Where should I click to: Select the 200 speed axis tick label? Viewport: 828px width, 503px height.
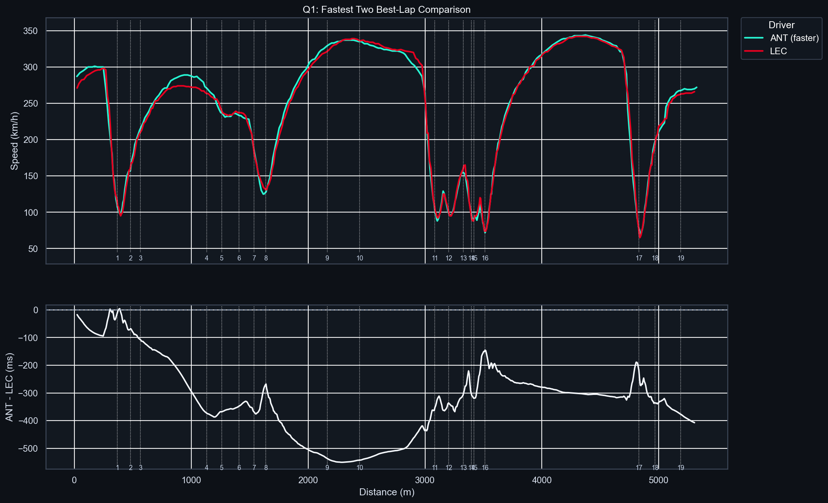click(30, 140)
